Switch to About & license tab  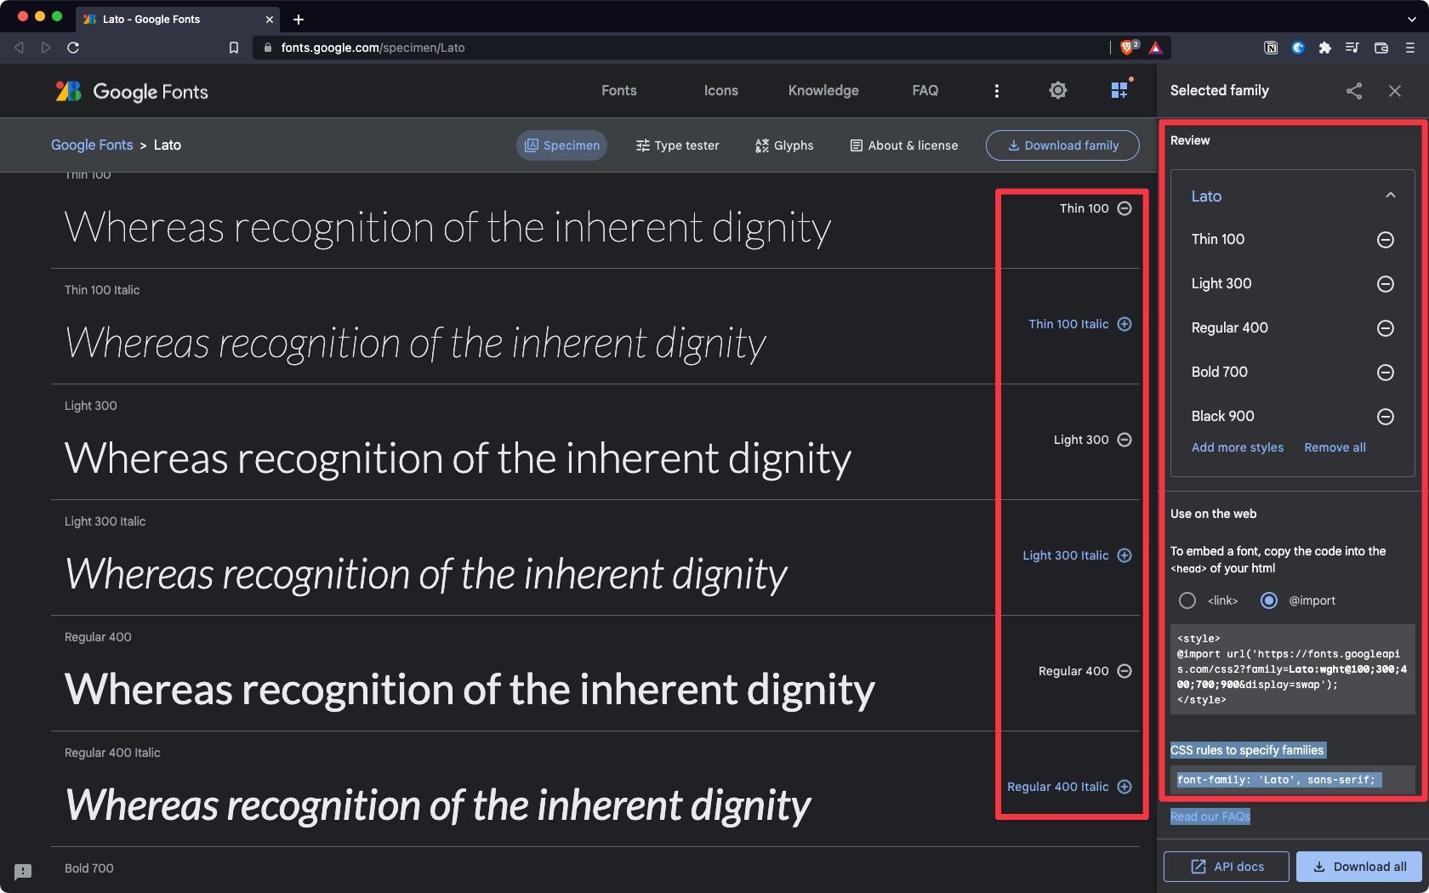click(x=904, y=145)
